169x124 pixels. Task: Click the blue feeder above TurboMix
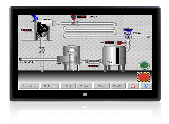tap(34, 18)
